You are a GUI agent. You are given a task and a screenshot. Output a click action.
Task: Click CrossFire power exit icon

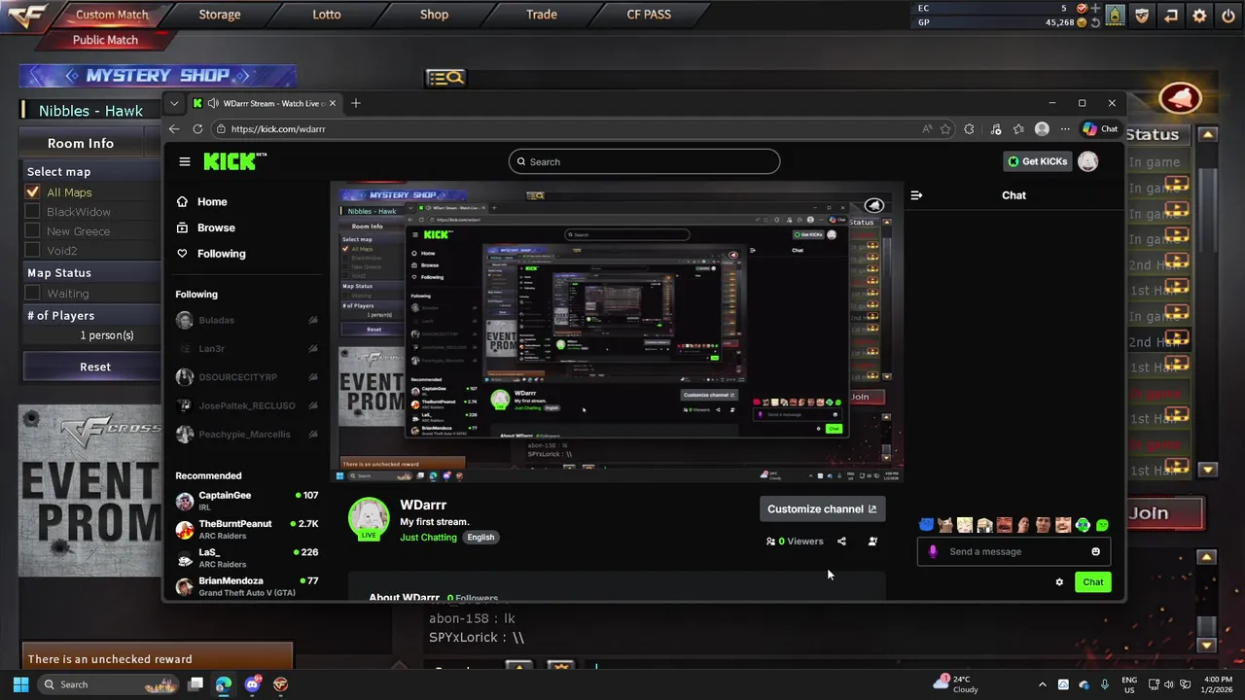pyautogui.click(x=1227, y=16)
